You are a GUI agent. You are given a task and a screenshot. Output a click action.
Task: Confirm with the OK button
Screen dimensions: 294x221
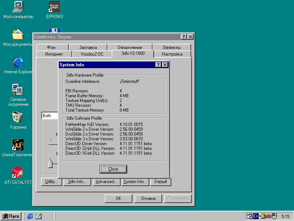[x=118, y=199]
